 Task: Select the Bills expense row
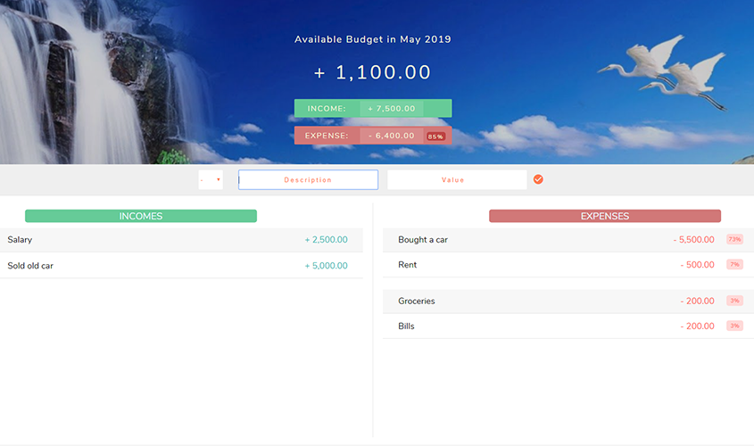point(568,326)
